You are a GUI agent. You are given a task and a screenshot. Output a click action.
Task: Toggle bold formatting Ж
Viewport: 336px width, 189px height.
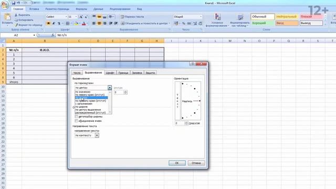pos(48,23)
